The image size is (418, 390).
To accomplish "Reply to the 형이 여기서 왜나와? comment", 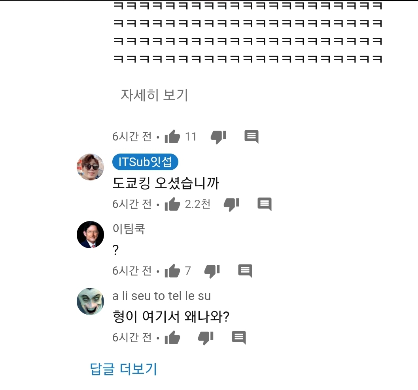I will pos(239,337).
